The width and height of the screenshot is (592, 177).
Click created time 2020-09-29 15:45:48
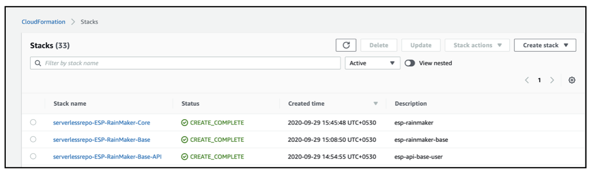point(332,123)
